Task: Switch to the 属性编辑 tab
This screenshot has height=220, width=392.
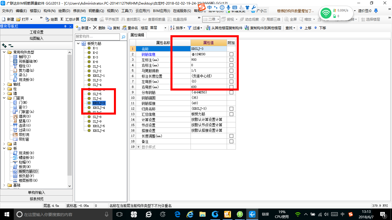Action: click(x=137, y=35)
